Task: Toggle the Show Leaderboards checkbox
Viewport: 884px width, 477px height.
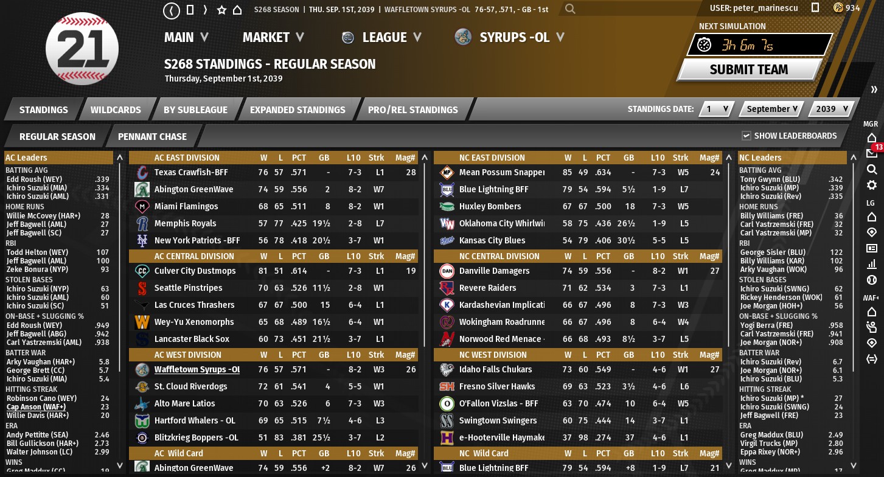Action: tap(747, 136)
